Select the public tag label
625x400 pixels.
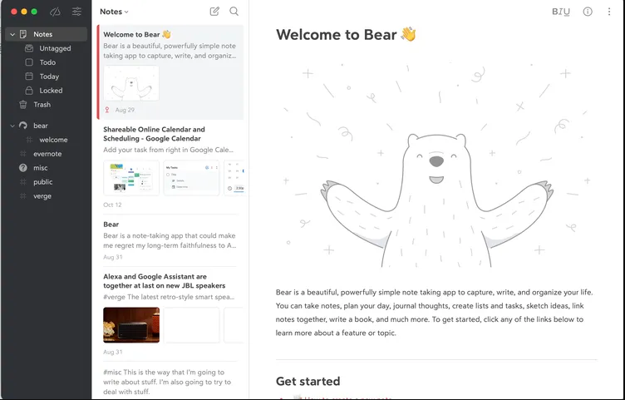(42, 182)
